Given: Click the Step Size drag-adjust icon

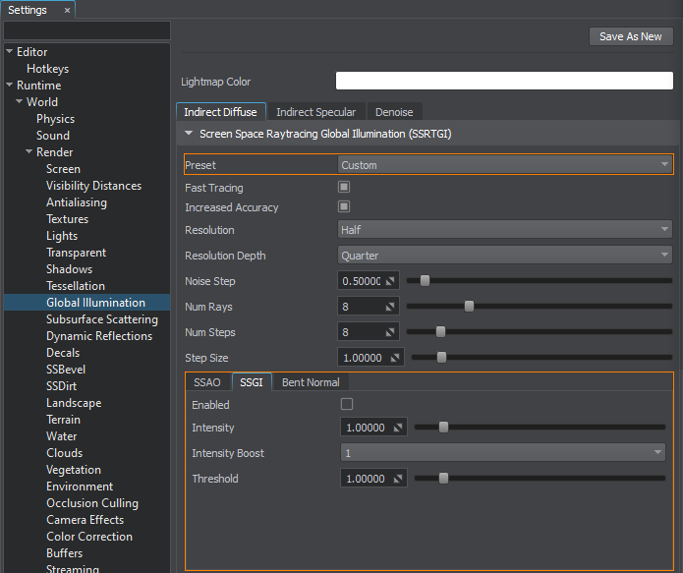Looking at the screenshot, I should 396,358.
